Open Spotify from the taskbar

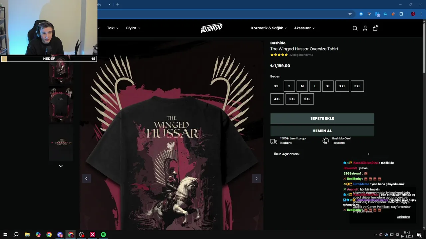104,234
